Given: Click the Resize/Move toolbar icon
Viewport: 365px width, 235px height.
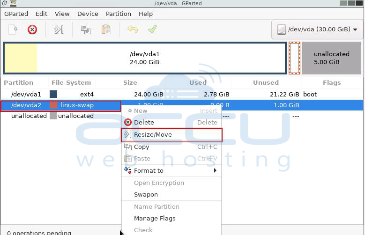Looking at the screenshot, I should click(x=59, y=29).
